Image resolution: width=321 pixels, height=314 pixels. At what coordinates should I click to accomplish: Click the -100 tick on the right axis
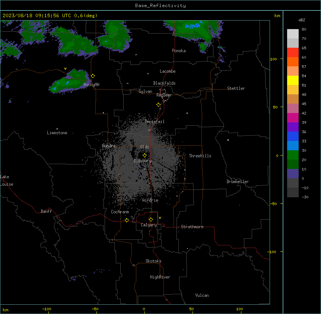(x=272, y=252)
